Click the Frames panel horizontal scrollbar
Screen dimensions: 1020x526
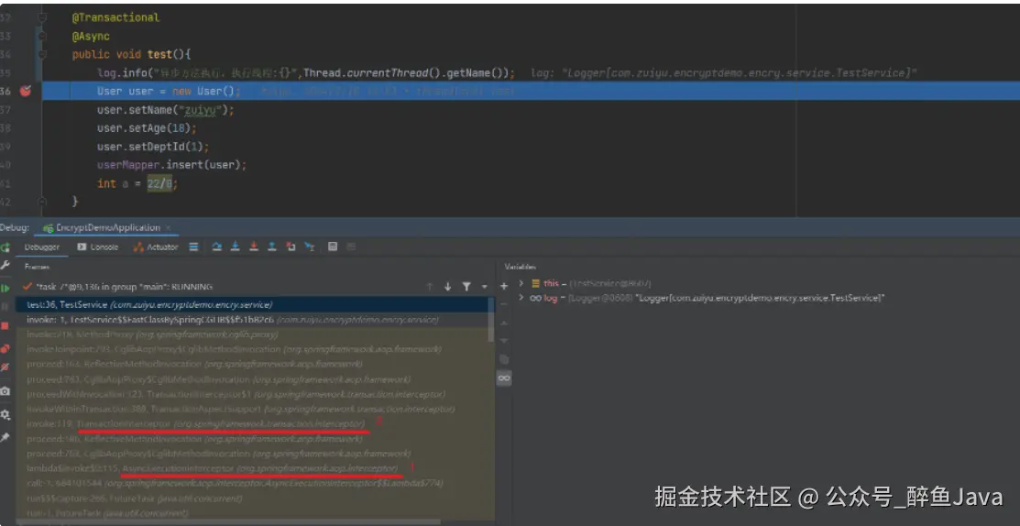click(227, 521)
